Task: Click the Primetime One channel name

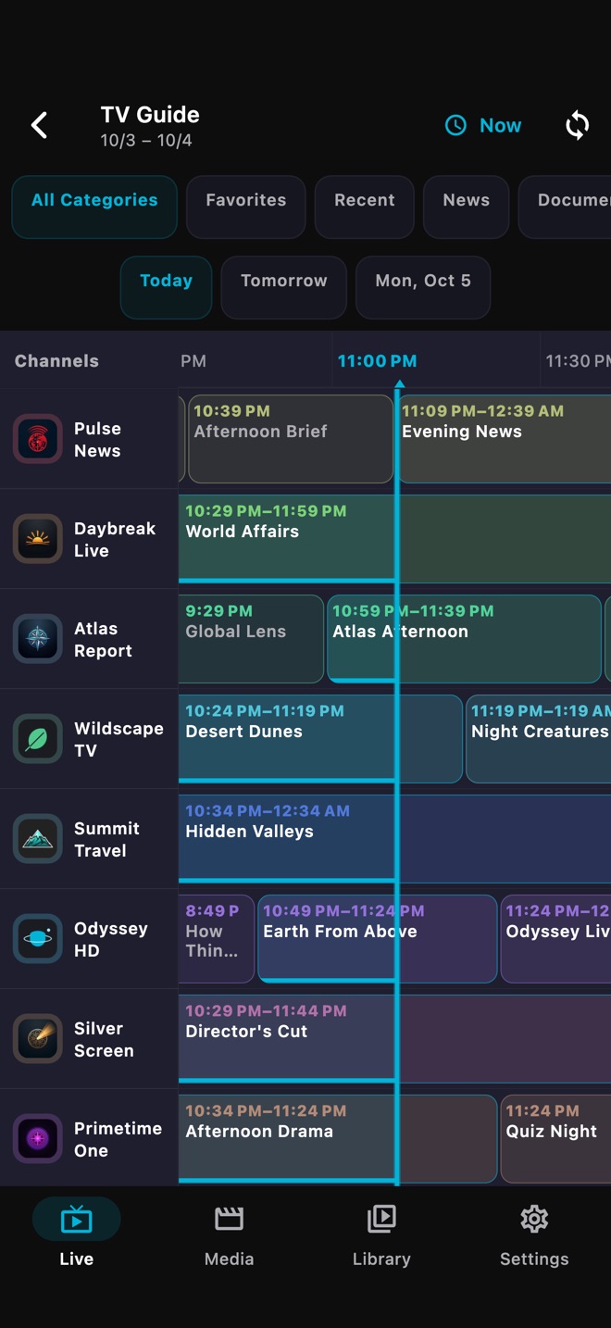Action: [118, 1140]
